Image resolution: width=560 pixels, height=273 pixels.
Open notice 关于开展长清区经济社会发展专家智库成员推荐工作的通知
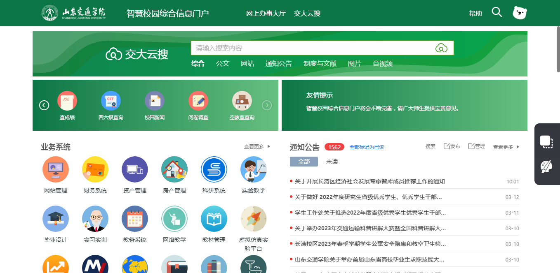(370, 181)
